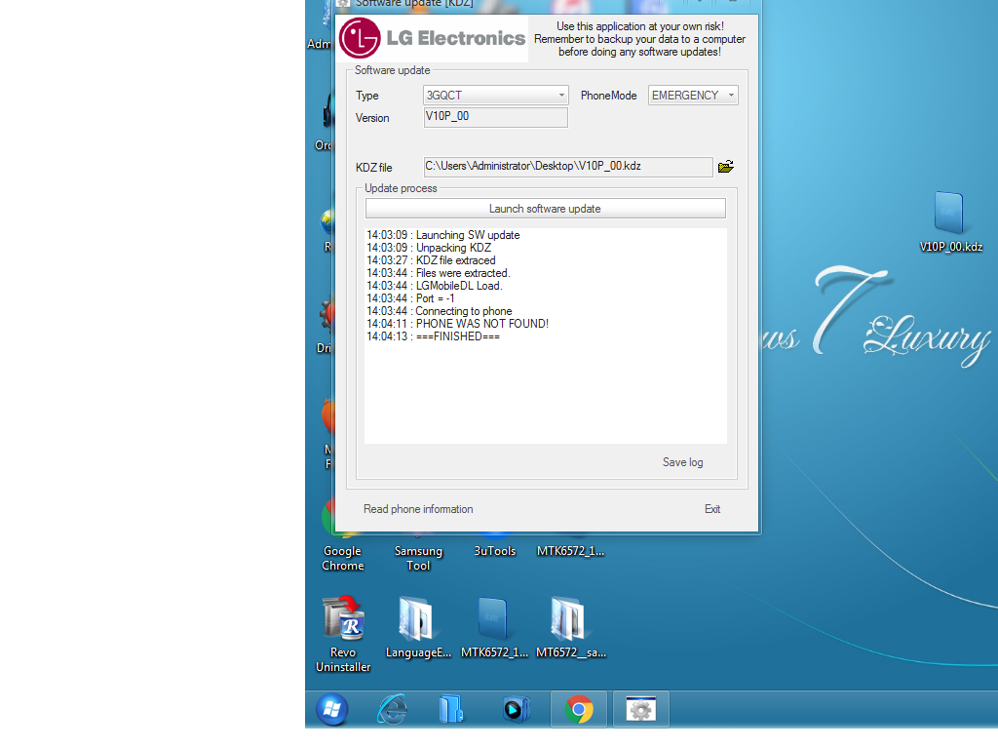Screen dimensions: 998x749
Task: Select the LGMobileDL Load. log line
Action: 434,286
